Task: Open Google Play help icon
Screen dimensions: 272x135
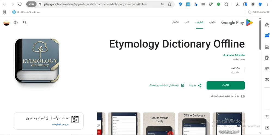Action: 16,22
